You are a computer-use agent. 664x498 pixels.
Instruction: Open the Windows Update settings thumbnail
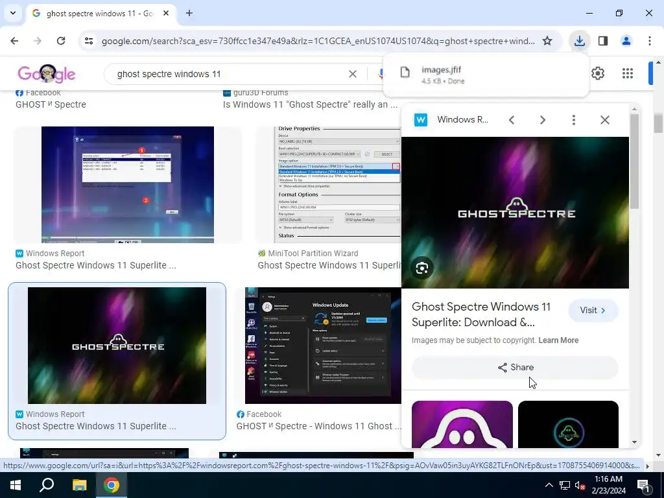tap(323, 346)
